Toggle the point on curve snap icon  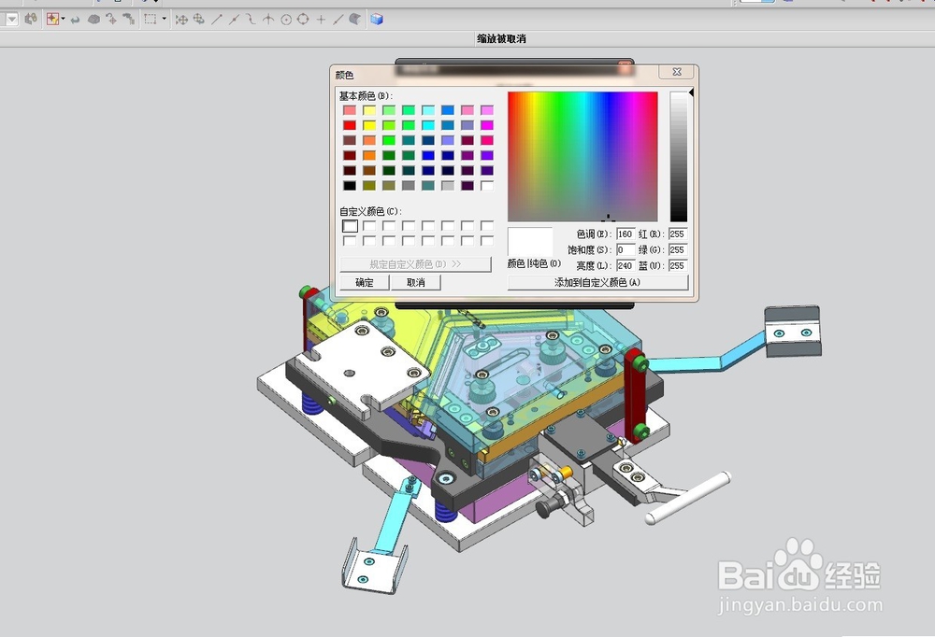[x=338, y=20]
